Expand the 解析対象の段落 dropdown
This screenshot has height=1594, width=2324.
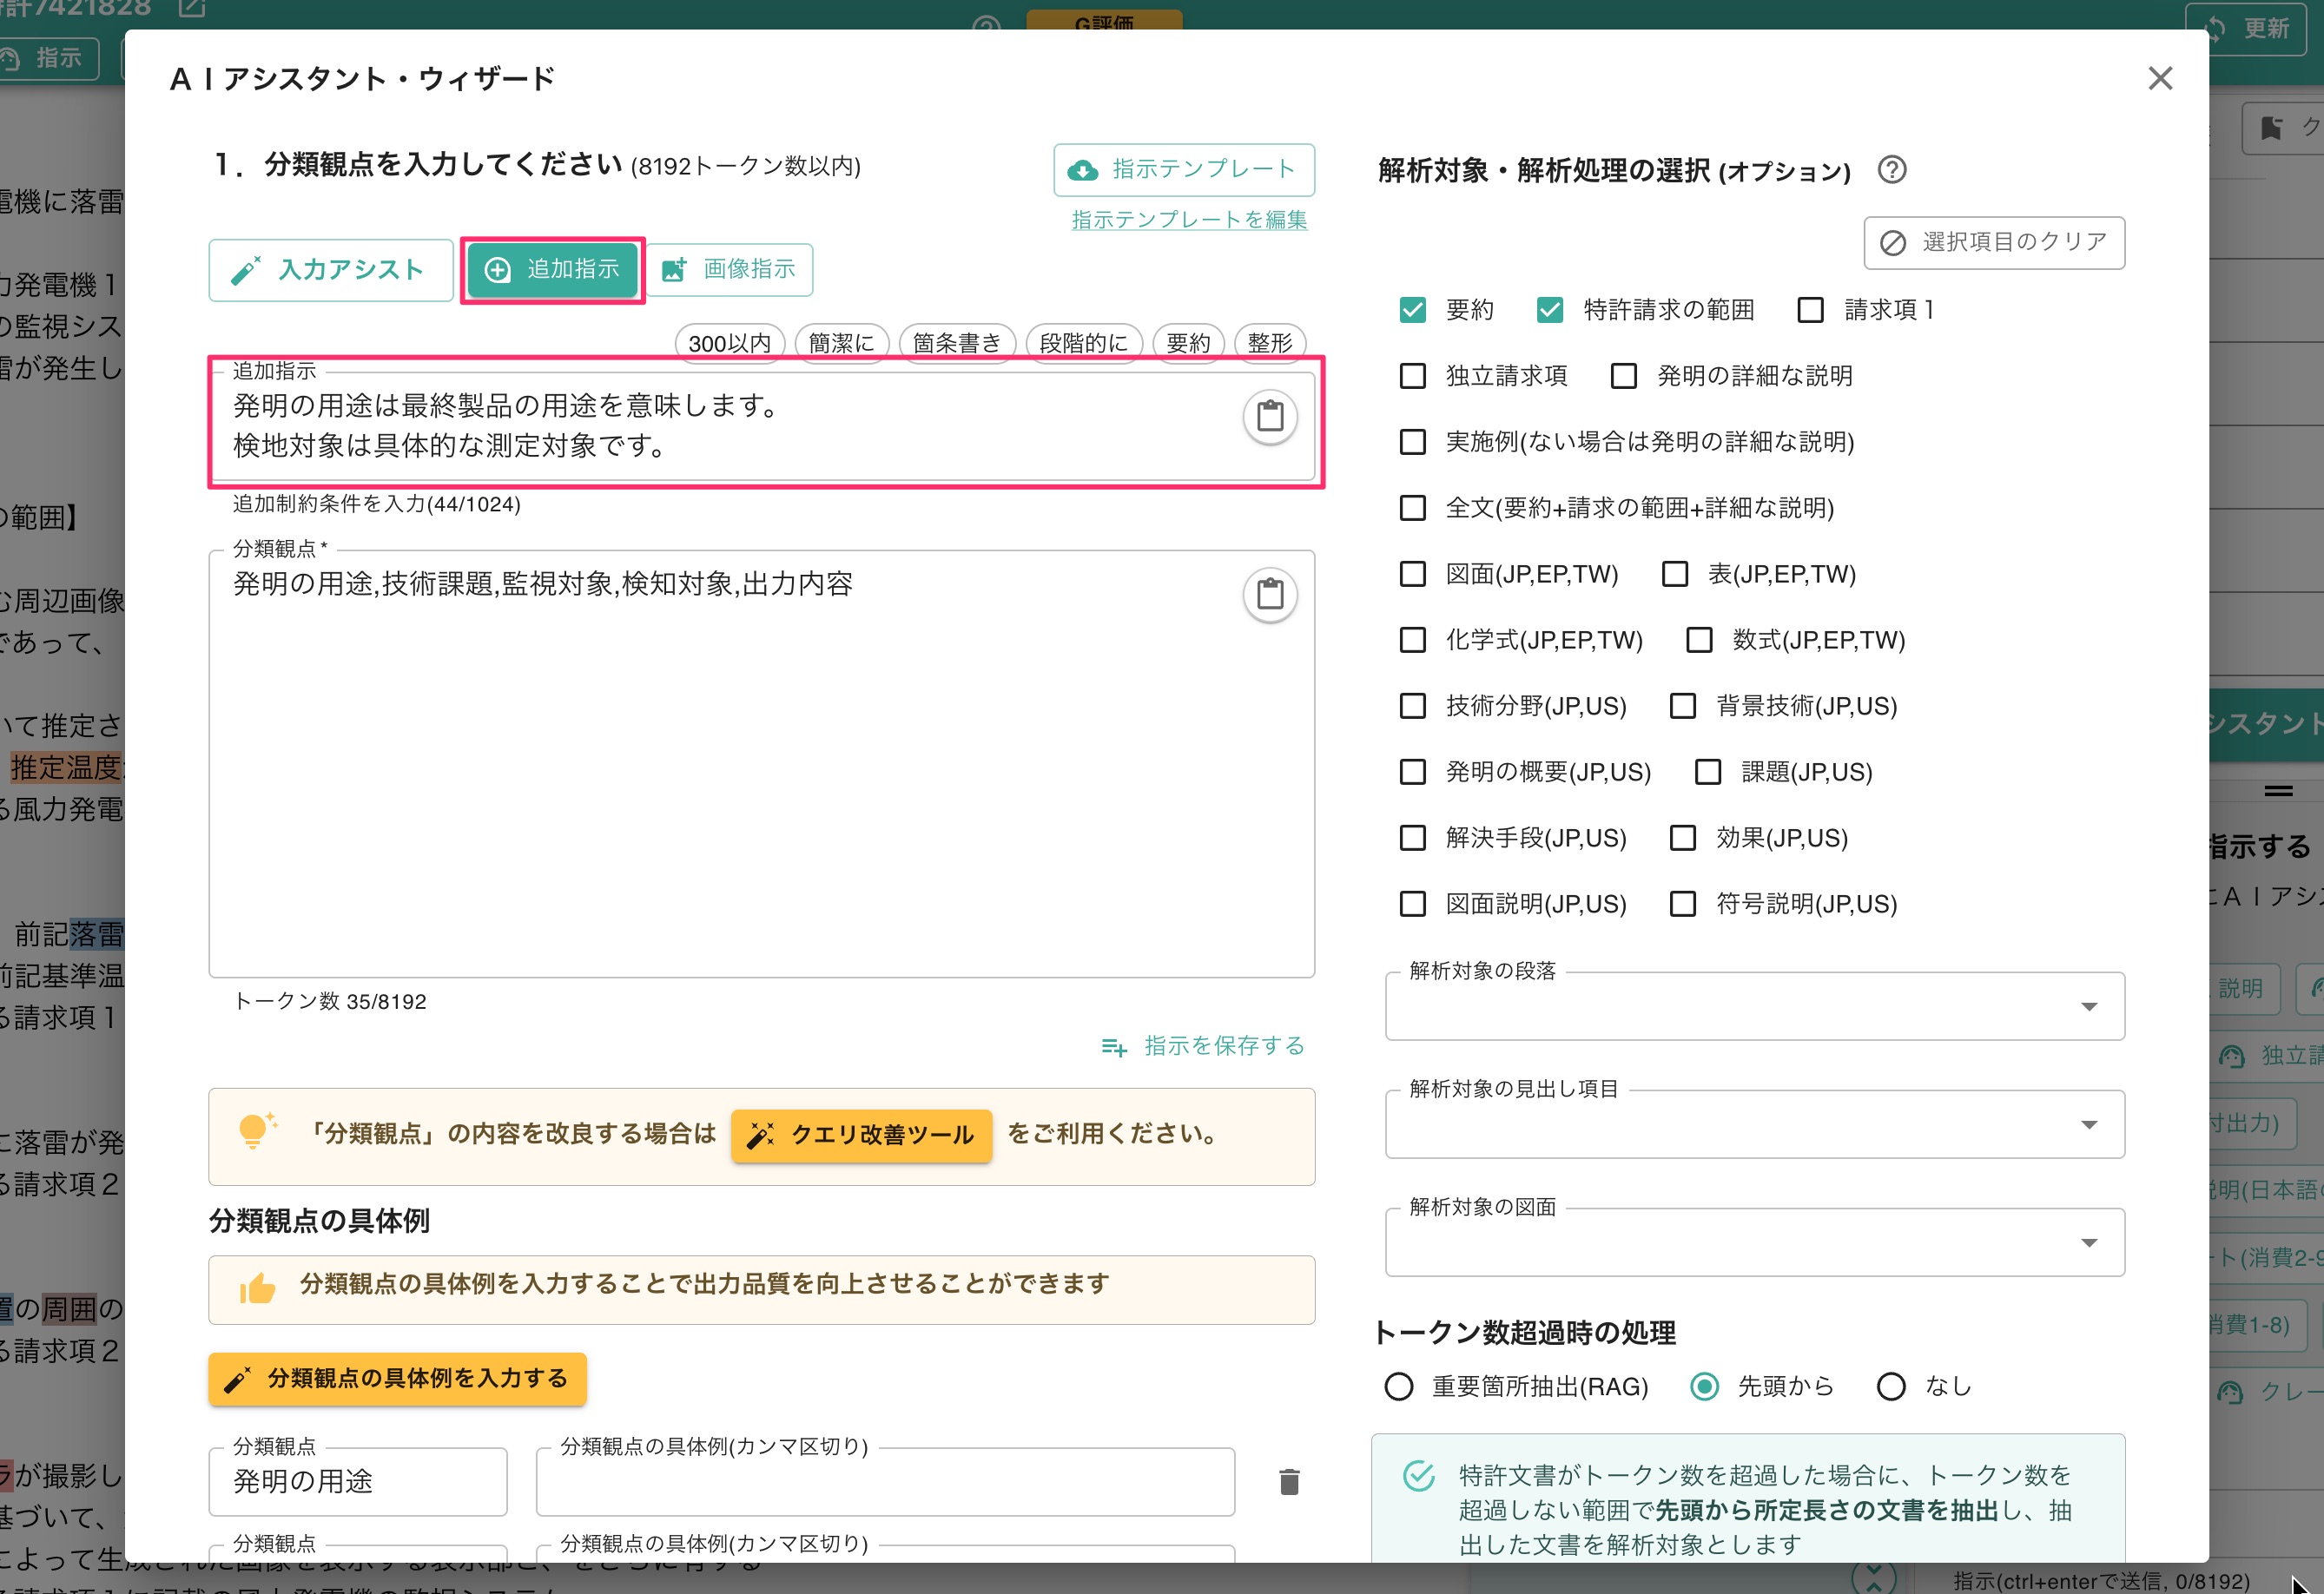tap(1754, 1007)
